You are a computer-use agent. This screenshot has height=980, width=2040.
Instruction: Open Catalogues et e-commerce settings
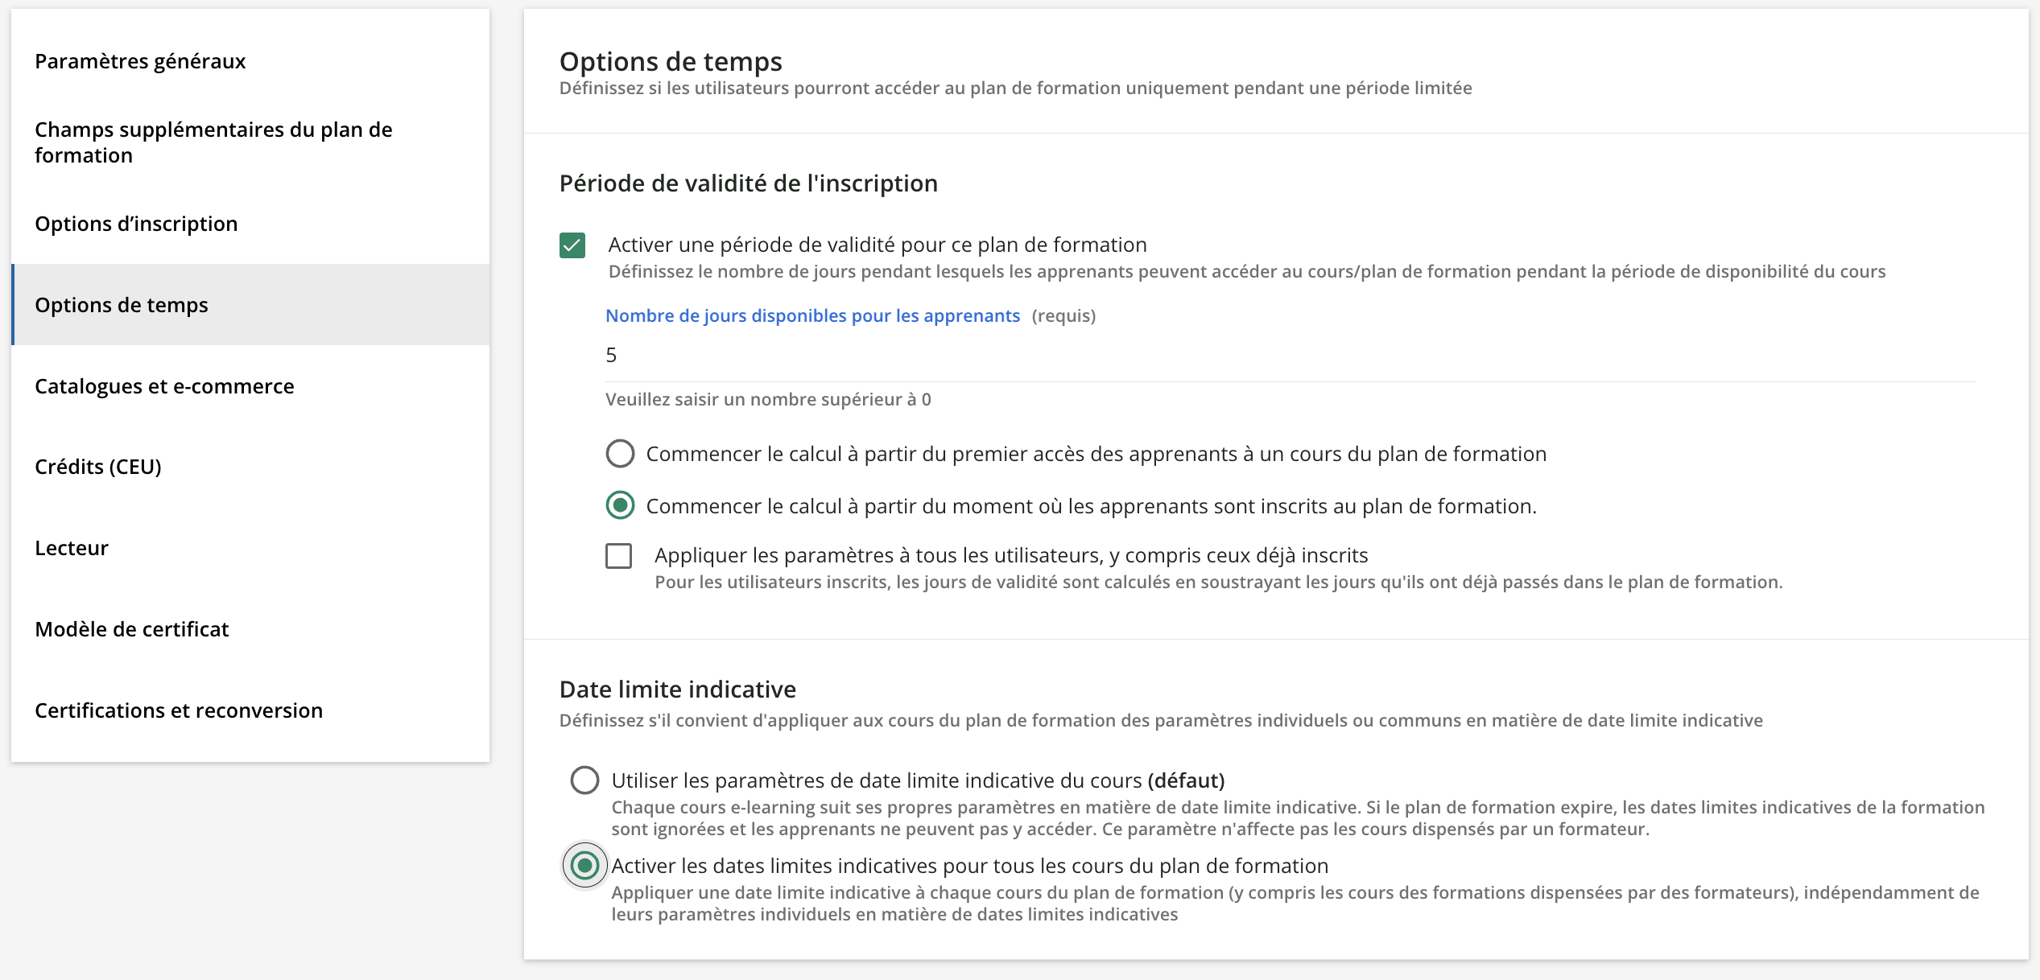tap(164, 386)
